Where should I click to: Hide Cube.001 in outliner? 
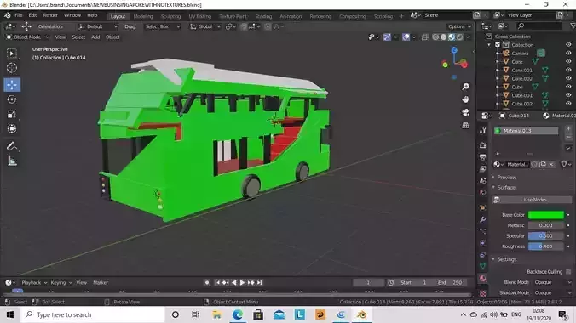tap(568, 95)
